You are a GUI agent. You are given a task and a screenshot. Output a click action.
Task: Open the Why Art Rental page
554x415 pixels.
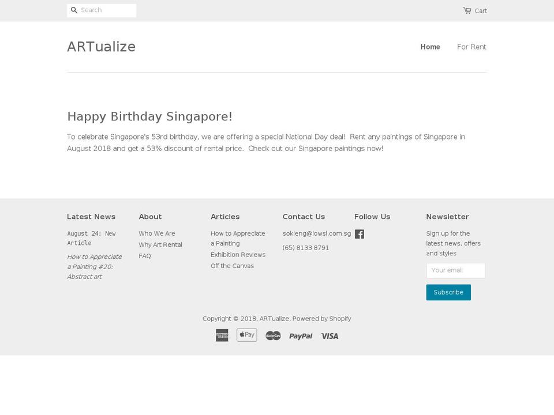160,245
